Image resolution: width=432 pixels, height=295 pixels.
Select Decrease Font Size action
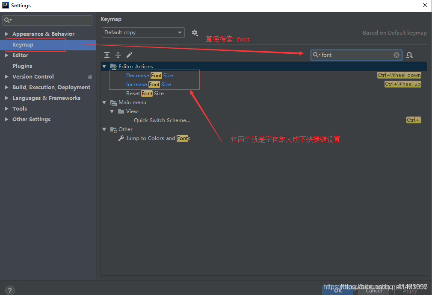[150, 75]
